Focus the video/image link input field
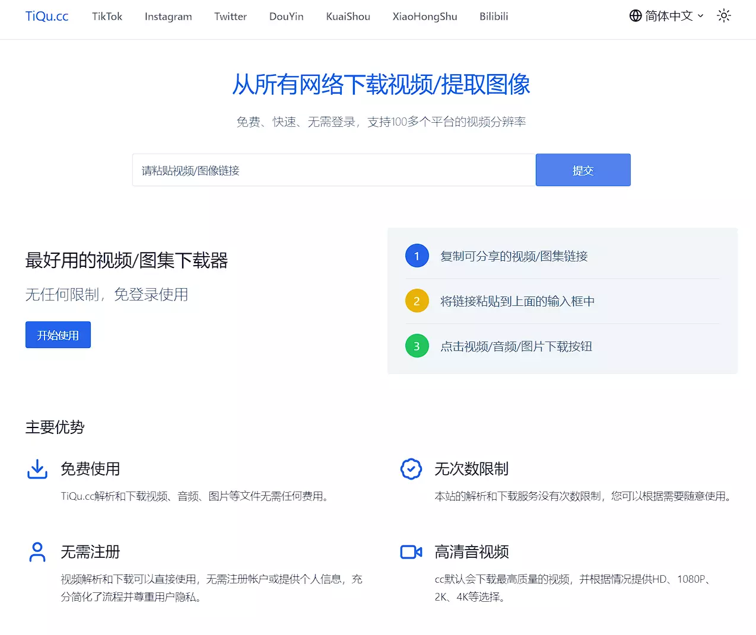The height and width of the screenshot is (635, 756). click(x=333, y=171)
